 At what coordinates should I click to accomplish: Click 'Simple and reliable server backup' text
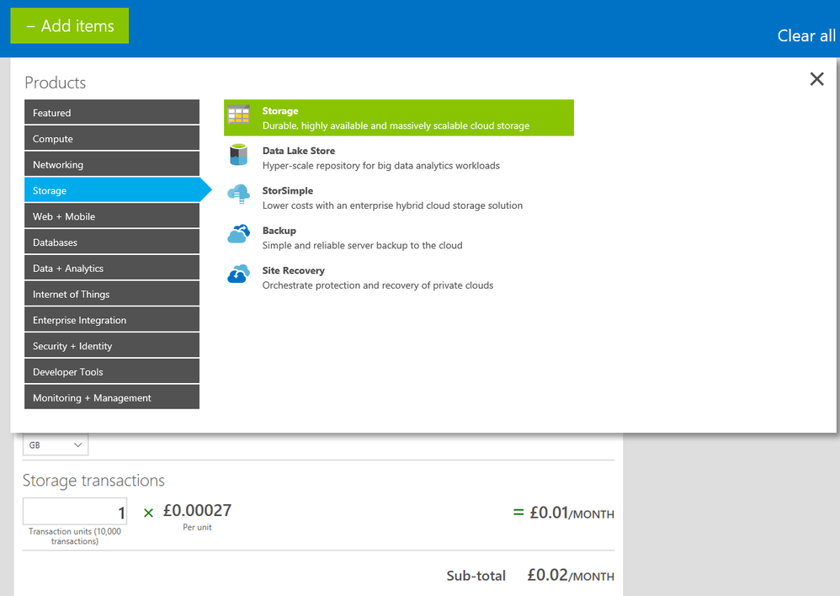(x=362, y=246)
